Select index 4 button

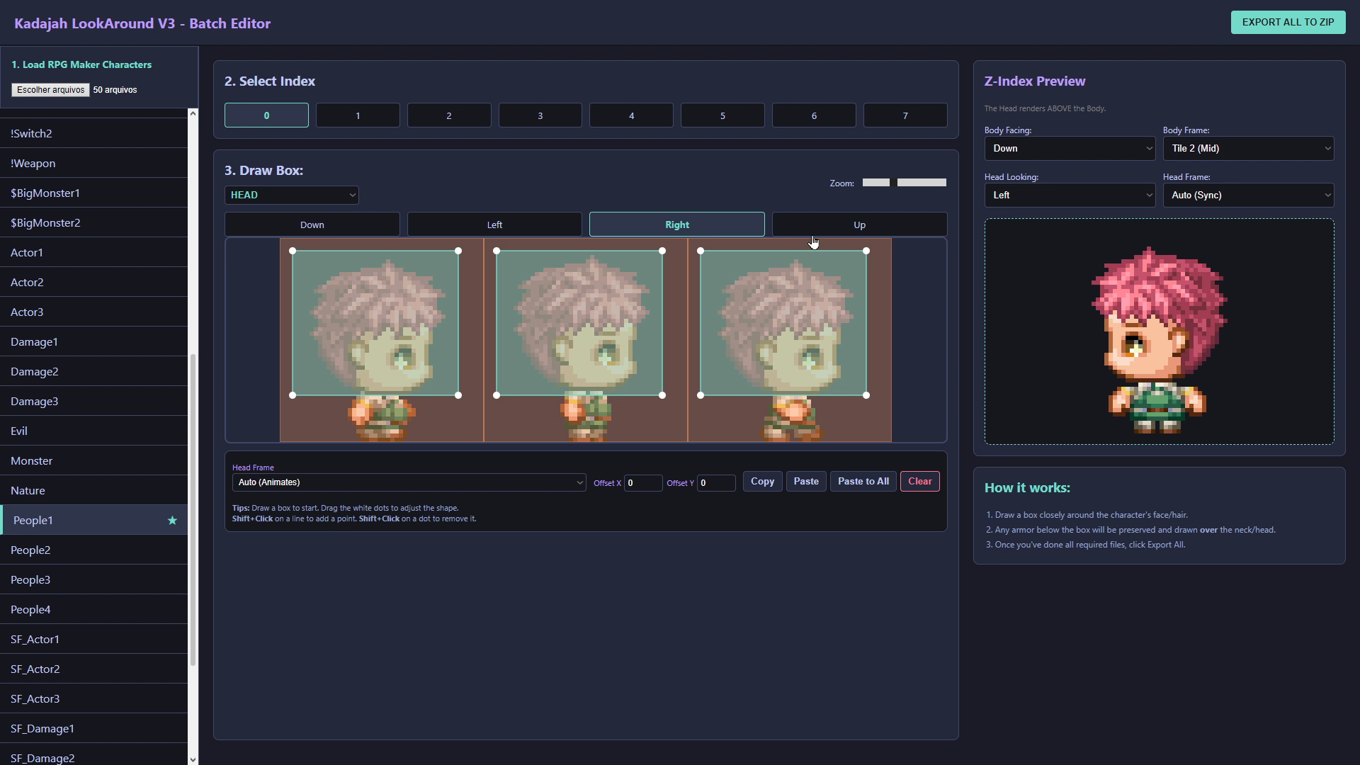point(631,115)
